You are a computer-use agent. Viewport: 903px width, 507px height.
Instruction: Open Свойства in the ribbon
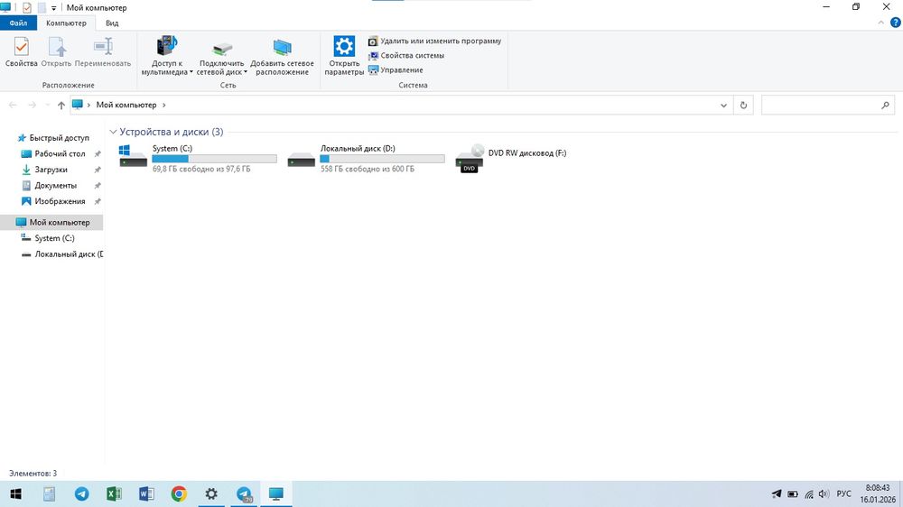coord(22,51)
